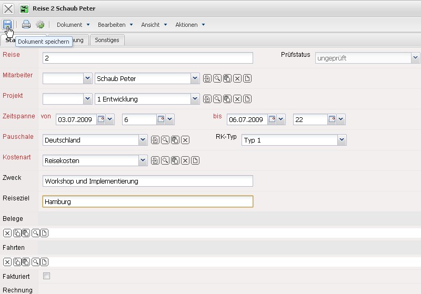Click the print icon in toolbar
The height and width of the screenshot is (294, 421).
(x=26, y=24)
